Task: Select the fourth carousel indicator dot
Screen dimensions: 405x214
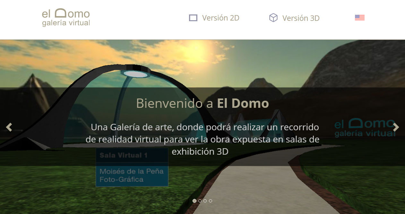Action: tap(211, 201)
